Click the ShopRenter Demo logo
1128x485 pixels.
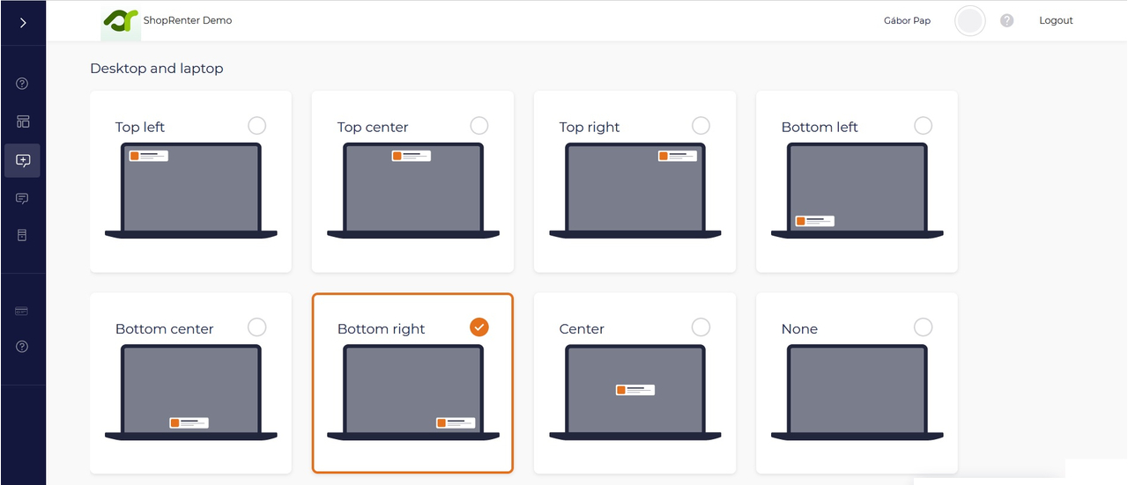[x=121, y=20]
